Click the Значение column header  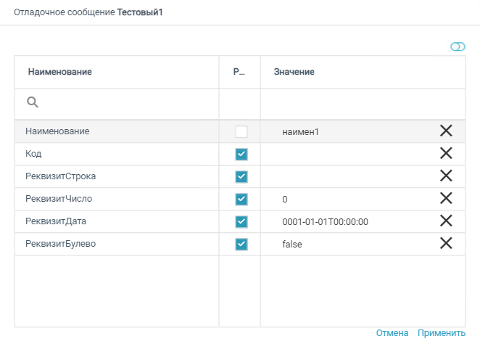coord(294,72)
